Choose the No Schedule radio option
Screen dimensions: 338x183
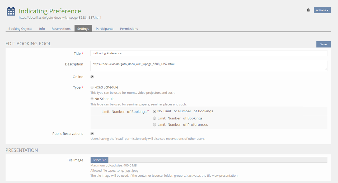pos(92,99)
